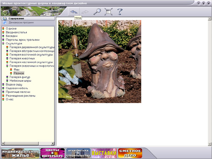This screenshot has height=159, width=212.
Task: Collapse the Скульптура section
Action: [14, 44]
